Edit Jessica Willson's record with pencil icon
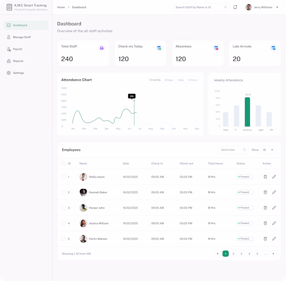This screenshot has width=286, height=281. click(274, 223)
